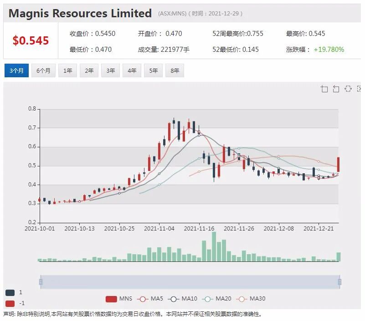This screenshot has height=321, width=365.
Task: Toggle the MA20 line legend item
Action: 216,299
